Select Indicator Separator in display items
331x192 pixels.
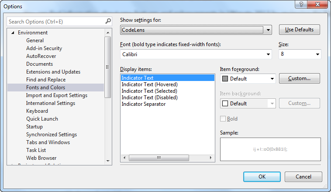click(143, 104)
